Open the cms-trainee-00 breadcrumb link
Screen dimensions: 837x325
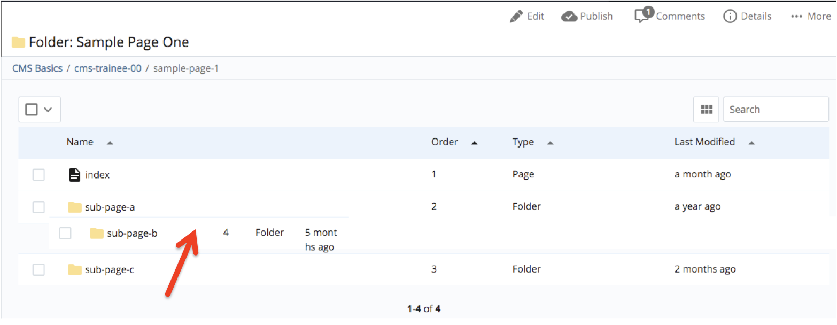[x=107, y=68]
